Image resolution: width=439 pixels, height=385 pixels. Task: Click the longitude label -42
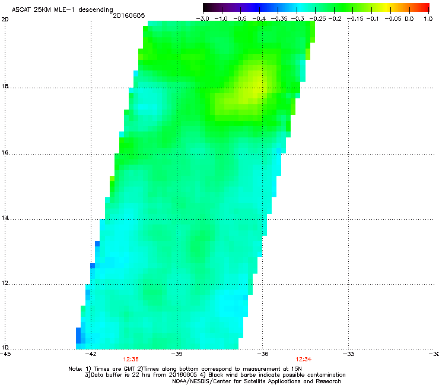point(91,354)
